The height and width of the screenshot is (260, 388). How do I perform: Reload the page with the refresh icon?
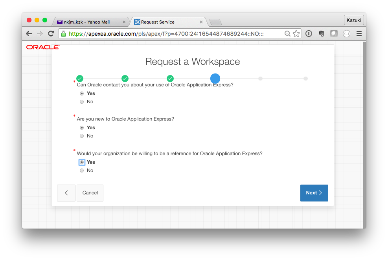[x=51, y=34]
